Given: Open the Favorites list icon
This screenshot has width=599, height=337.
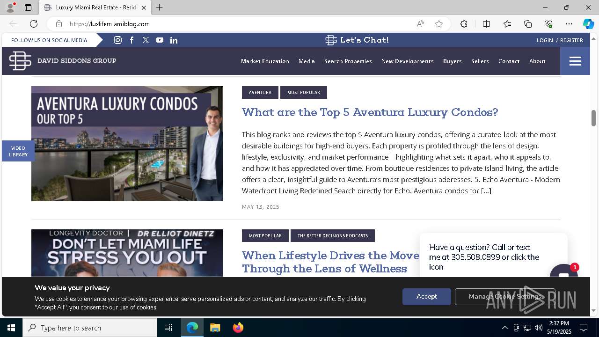Looking at the screenshot, I should (x=507, y=24).
